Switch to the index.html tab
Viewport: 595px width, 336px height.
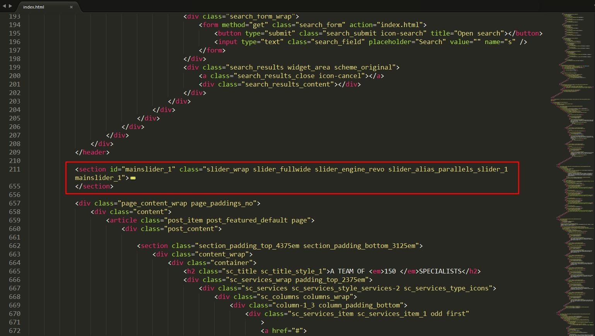34,7
